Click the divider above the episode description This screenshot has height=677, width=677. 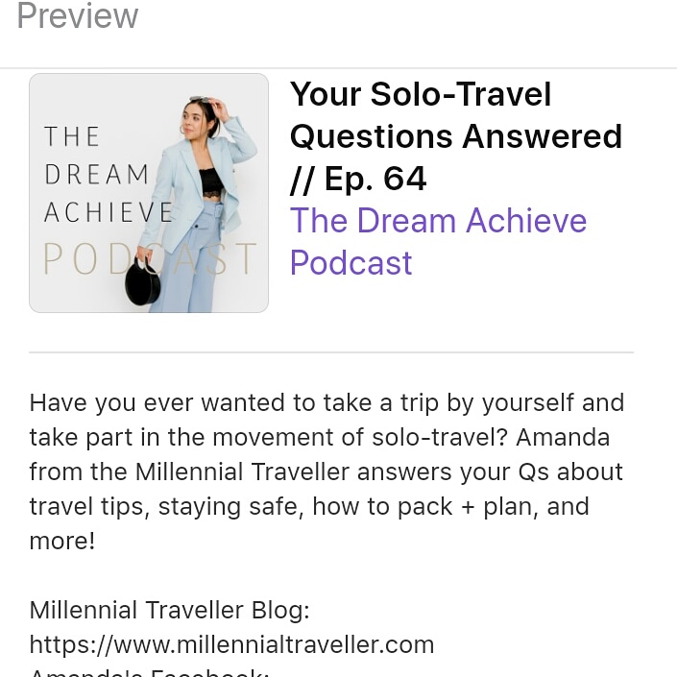coord(331,352)
